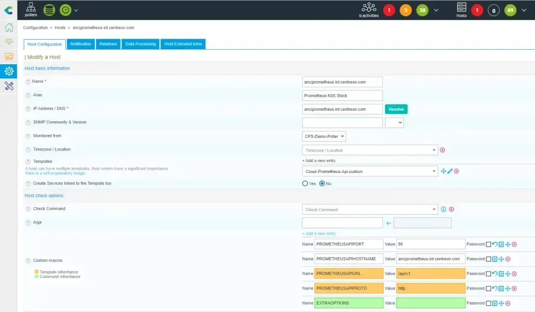This screenshot has height=312, width=535.
Task: Switch to the Notification tab
Action: (81, 44)
